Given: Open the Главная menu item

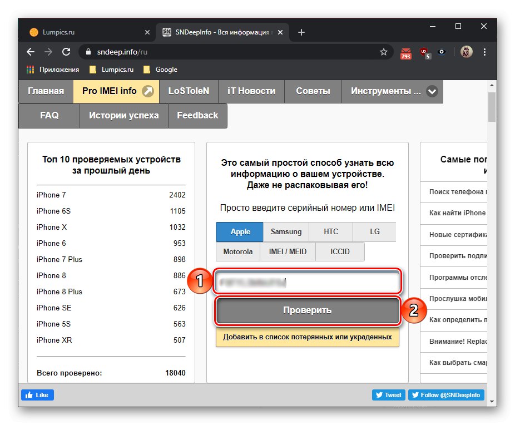Looking at the screenshot, I should pyautogui.click(x=46, y=91).
